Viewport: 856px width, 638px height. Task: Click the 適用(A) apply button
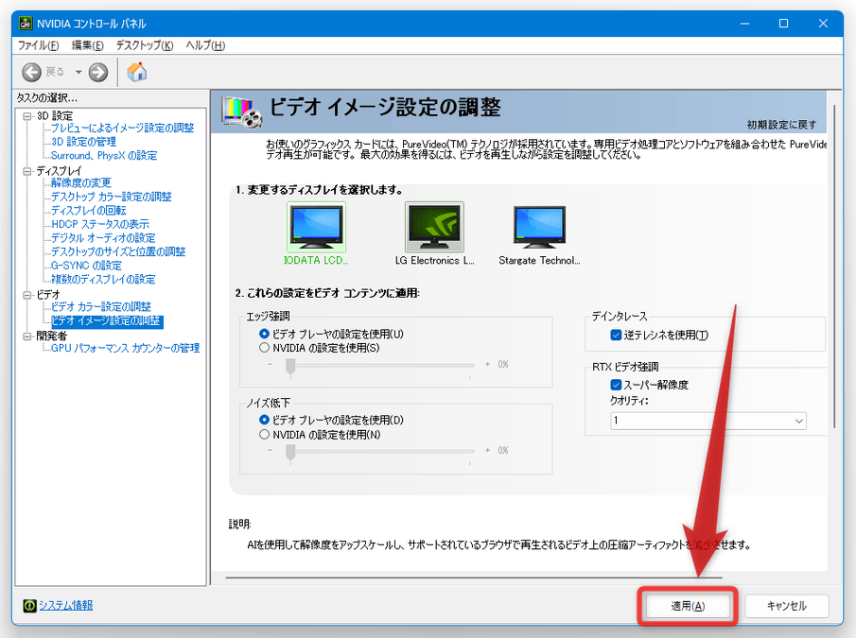[688, 606]
